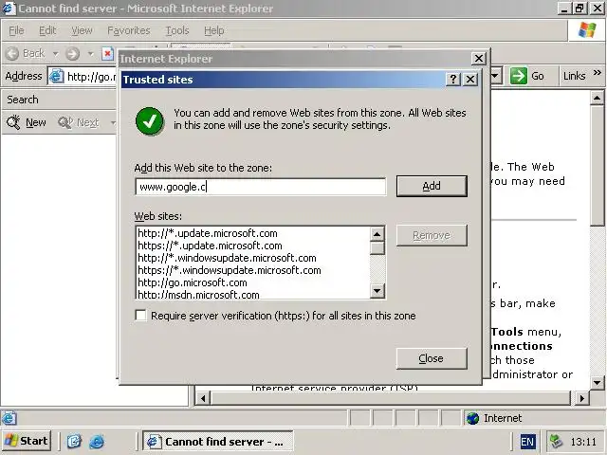Click page horizontal scrollbar right arrow

[x=581, y=398]
